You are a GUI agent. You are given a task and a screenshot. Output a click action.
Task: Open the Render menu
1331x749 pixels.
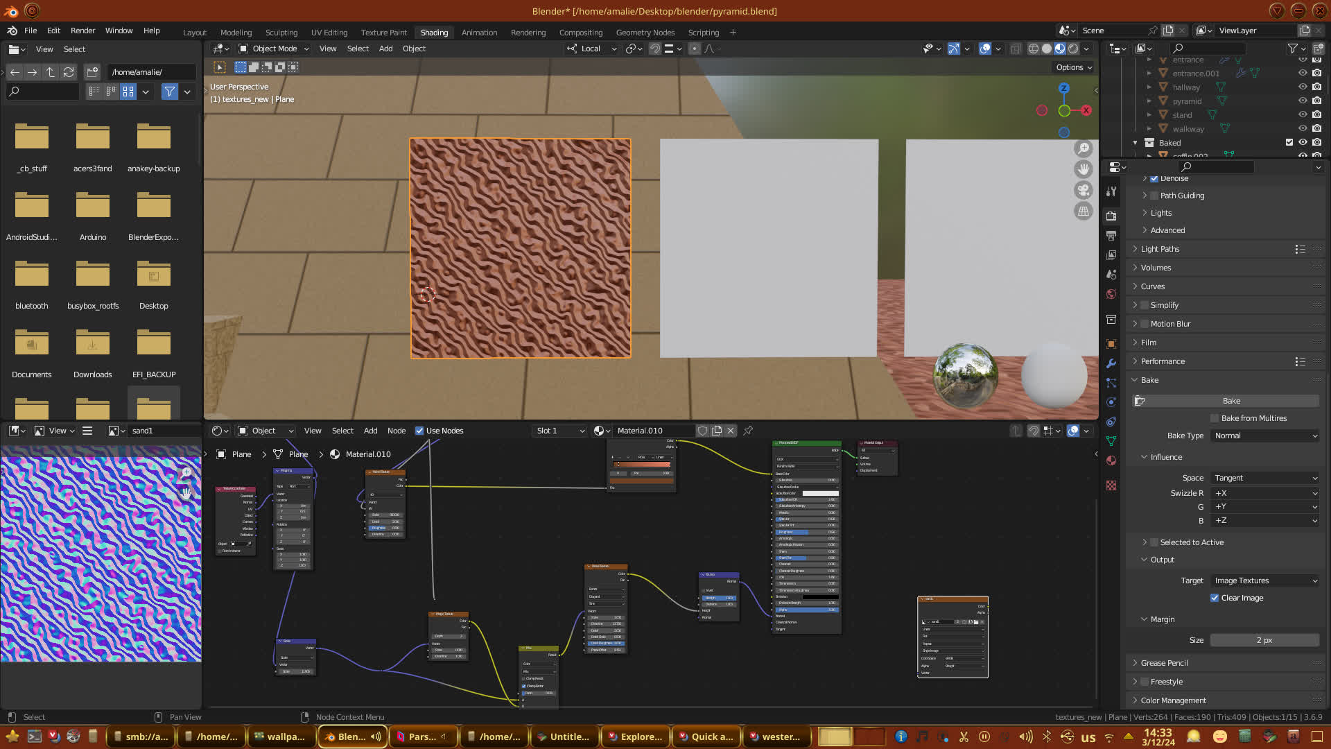click(x=82, y=31)
